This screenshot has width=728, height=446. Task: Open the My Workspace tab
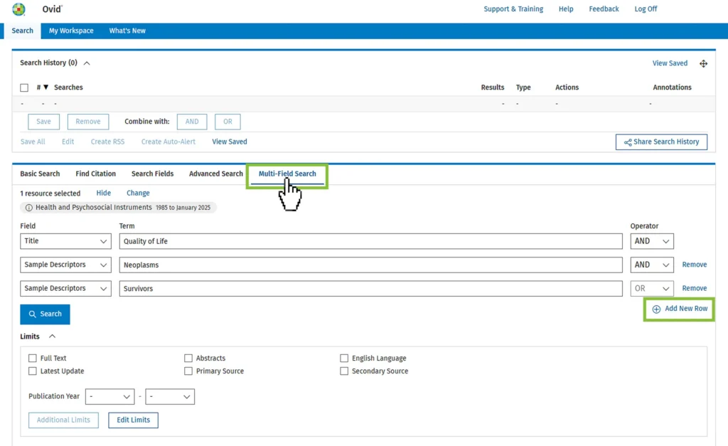tap(71, 31)
